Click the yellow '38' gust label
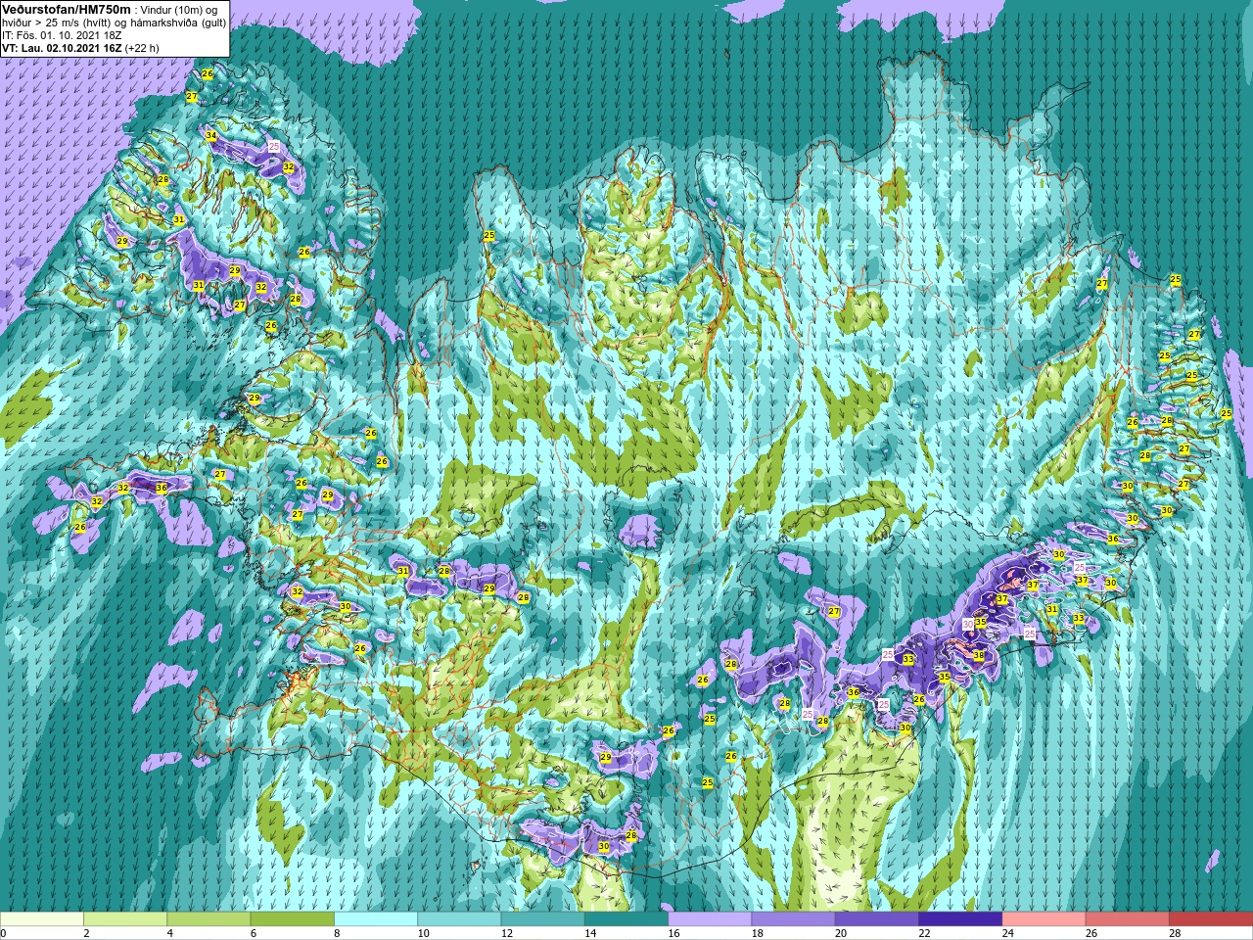 click(978, 655)
